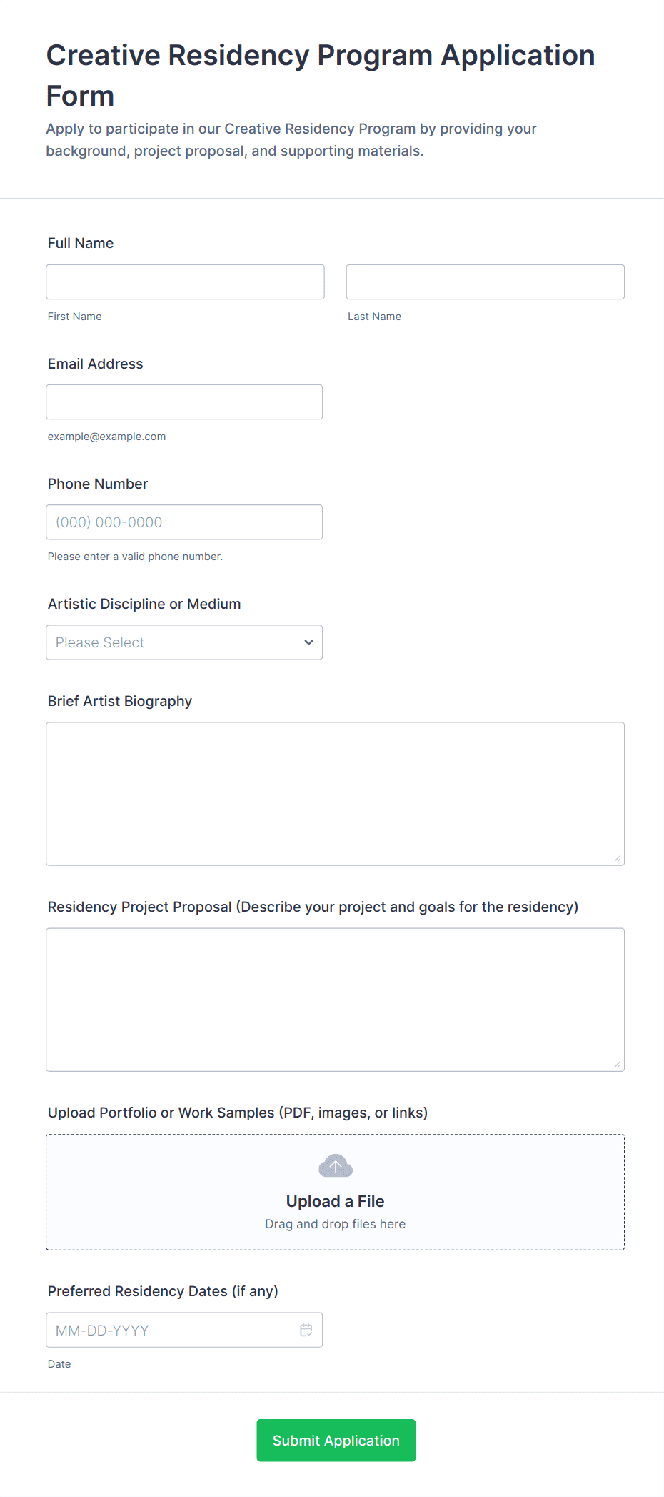
Task: Grab the biography textarea resize handle
Action: pos(618,858)
